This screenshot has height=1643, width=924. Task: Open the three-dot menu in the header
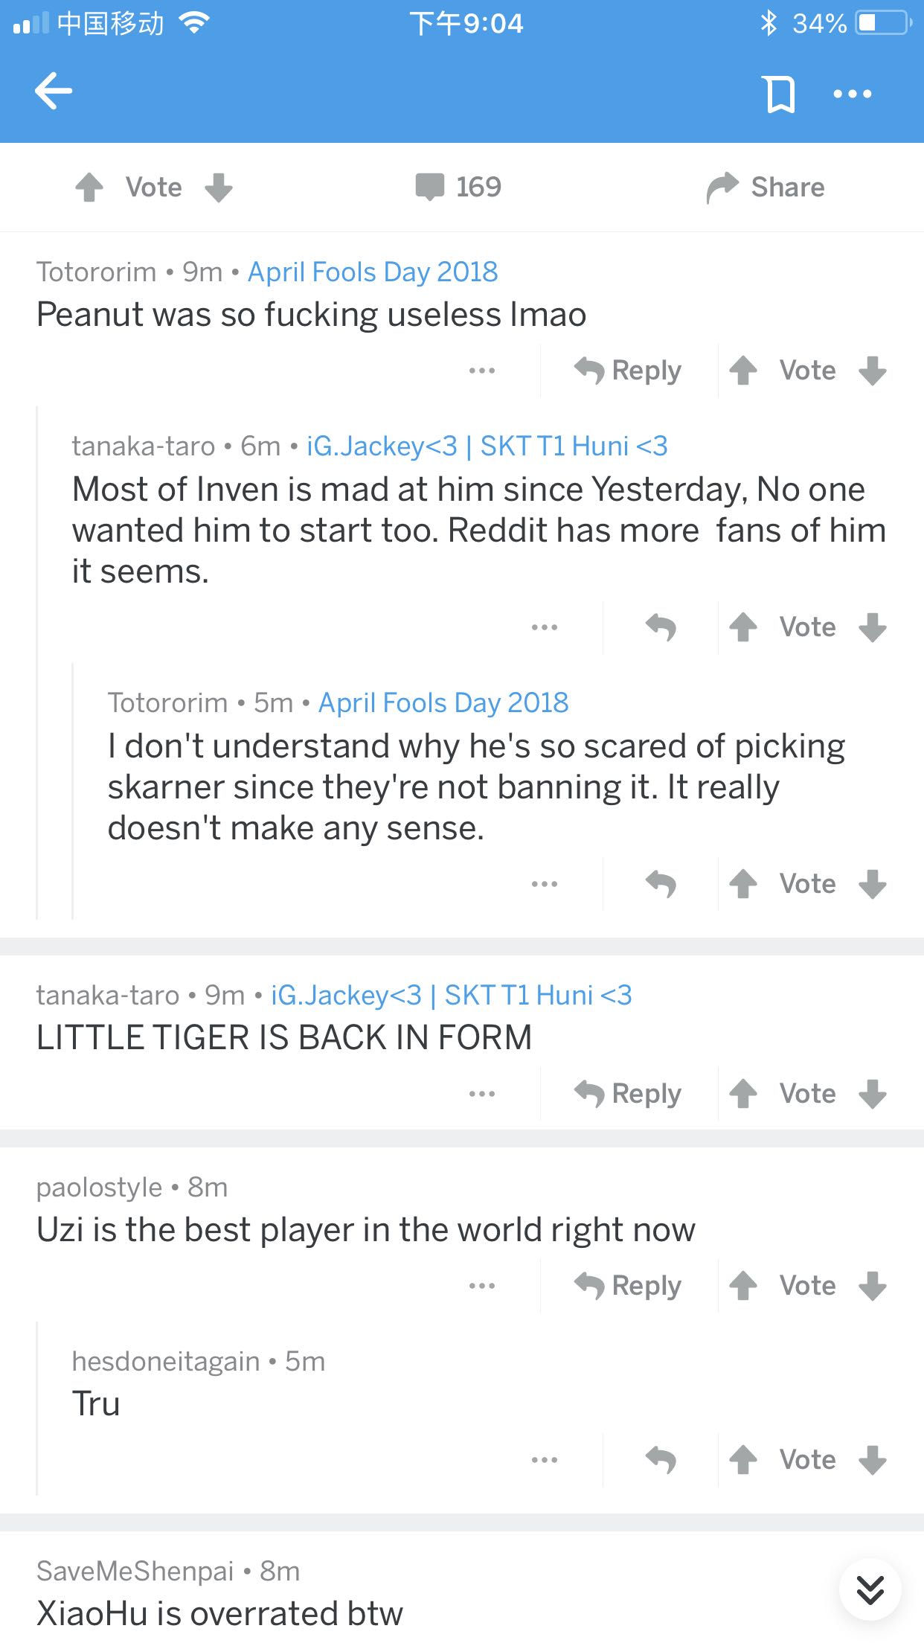pyautogui.click(x=853, y=94)
